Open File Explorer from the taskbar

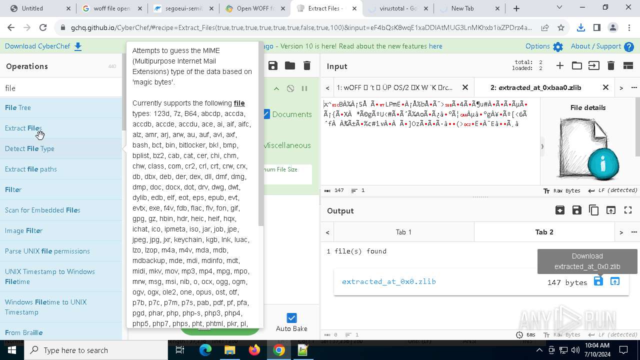click(x=229, y=350)
